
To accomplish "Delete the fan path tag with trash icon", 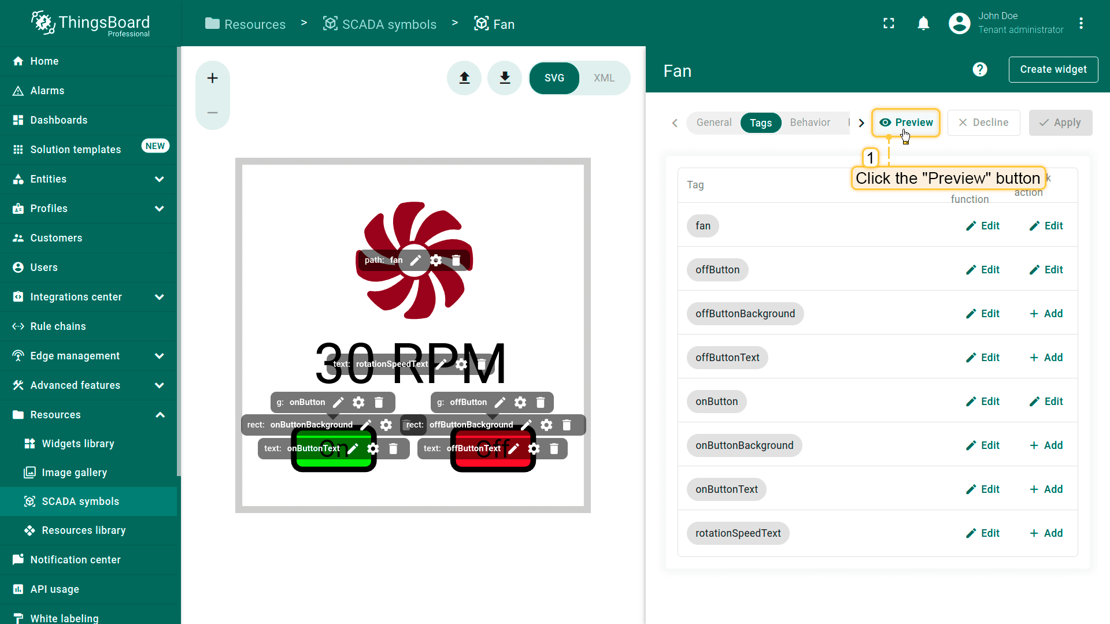I will (x=456, y=261).
